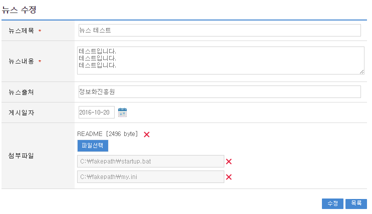Go to list with 목록 button
The width and height of the screenshot is (372, 214).
pos(356,204)
